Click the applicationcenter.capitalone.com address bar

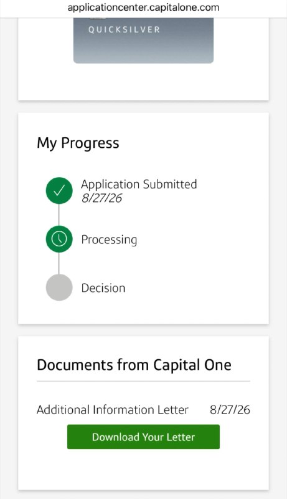pos(143,7)
